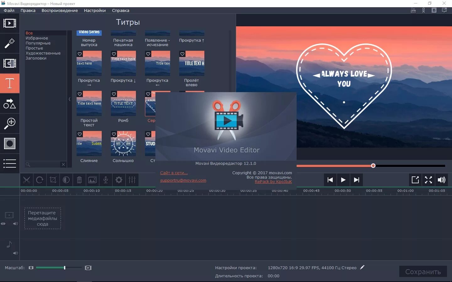The width and height of the screenshot is (452, 282).
Task: Open the Chroma key tool tab
Action: click(9, 144)
